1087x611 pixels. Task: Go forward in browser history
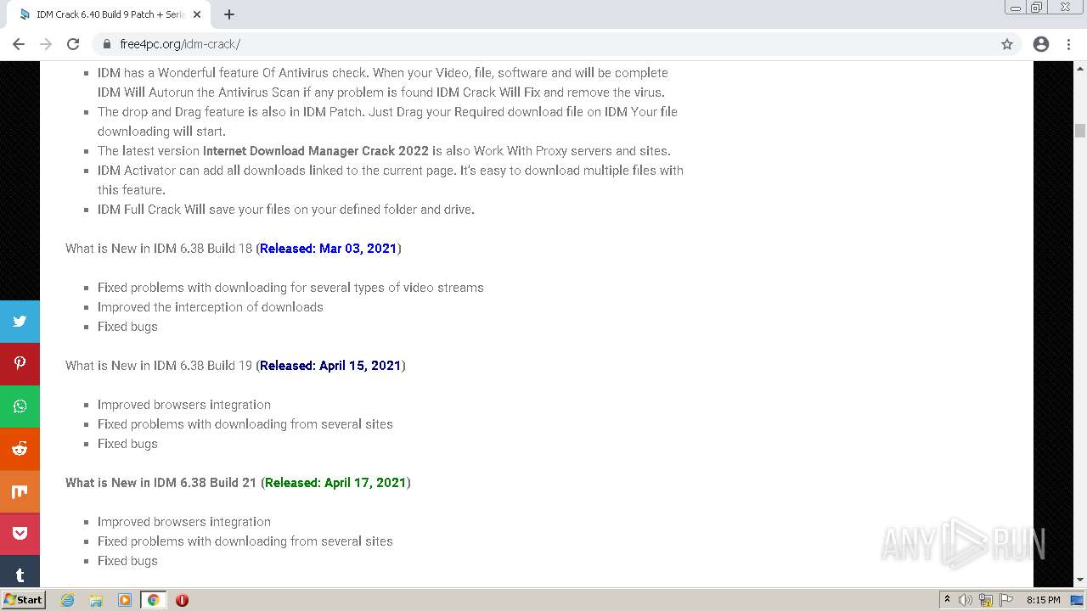coord(46,44)
